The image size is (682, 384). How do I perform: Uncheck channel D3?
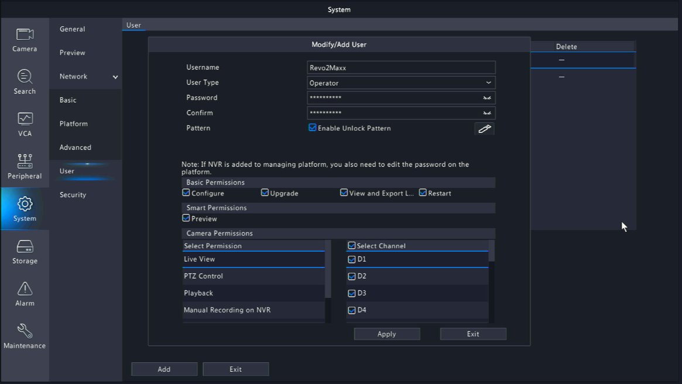pyautogui.click(x=352, y=293)
